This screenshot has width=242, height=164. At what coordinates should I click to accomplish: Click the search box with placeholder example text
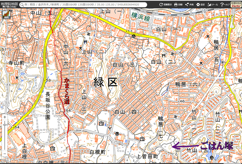coord(83,5)
